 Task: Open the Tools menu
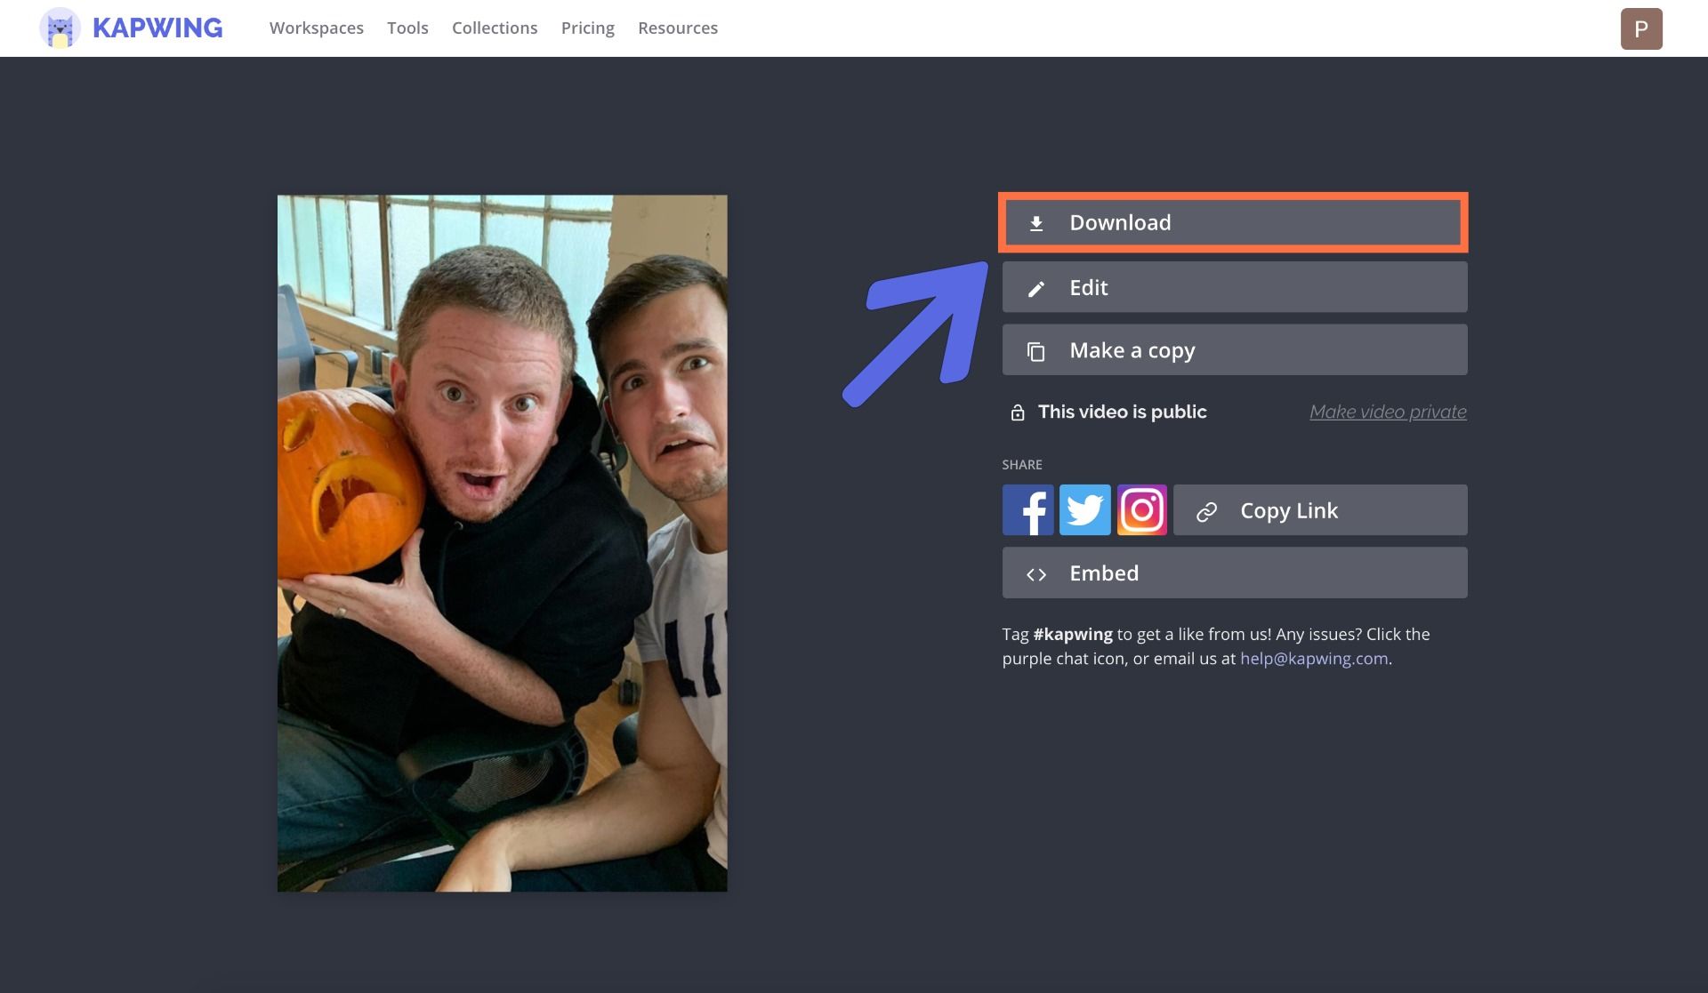(407, 28)
